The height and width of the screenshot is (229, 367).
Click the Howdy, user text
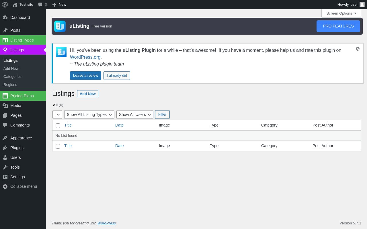(x=348, y=5)
